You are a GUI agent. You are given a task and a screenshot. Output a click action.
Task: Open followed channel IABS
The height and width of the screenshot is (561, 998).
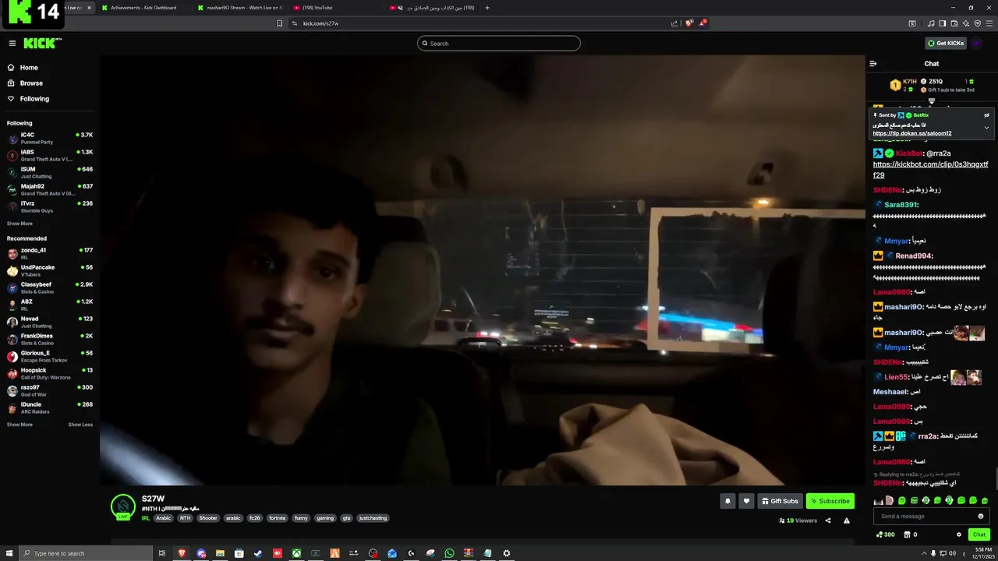(x=50, y=155)
